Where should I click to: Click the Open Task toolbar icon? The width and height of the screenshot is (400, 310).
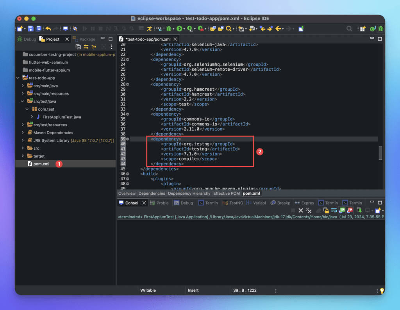(221, 29)
